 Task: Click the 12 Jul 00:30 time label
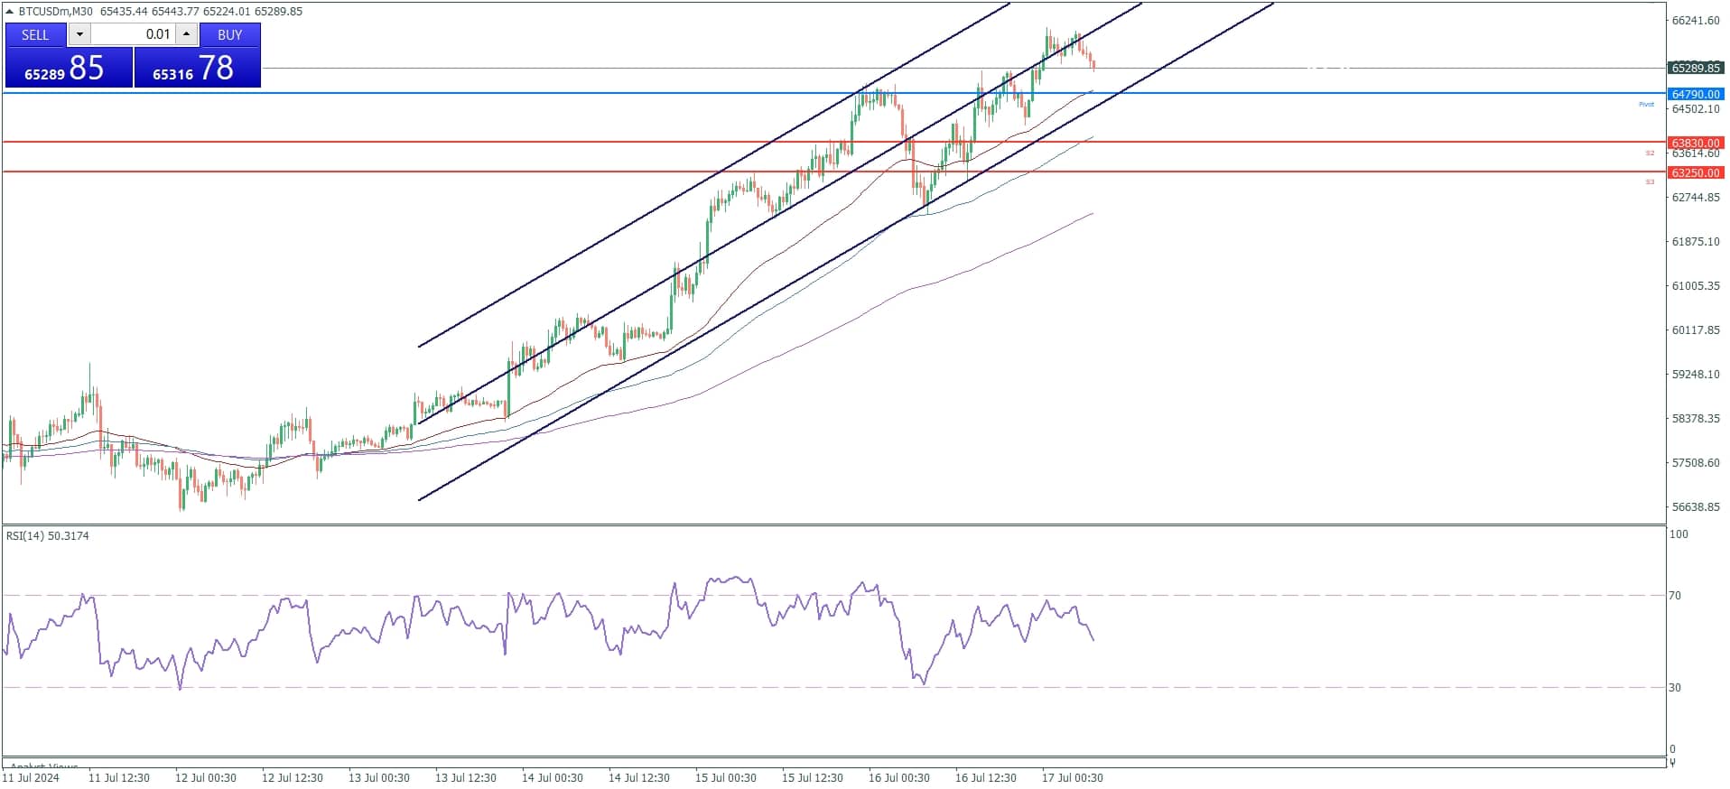pos(206,778)
